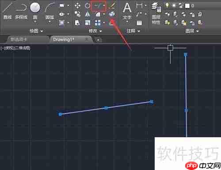Viewport: 221px width, 170px height.
Task: Select the Fillet tool icon
Action: 98,14
